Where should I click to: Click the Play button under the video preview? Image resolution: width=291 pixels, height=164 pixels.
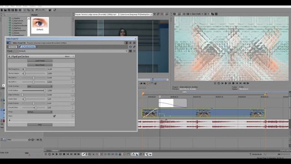pos(226,83)
